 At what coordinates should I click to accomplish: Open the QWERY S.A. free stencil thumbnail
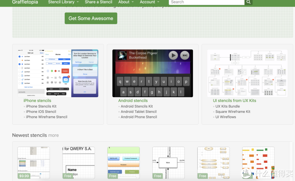[79, 163]
